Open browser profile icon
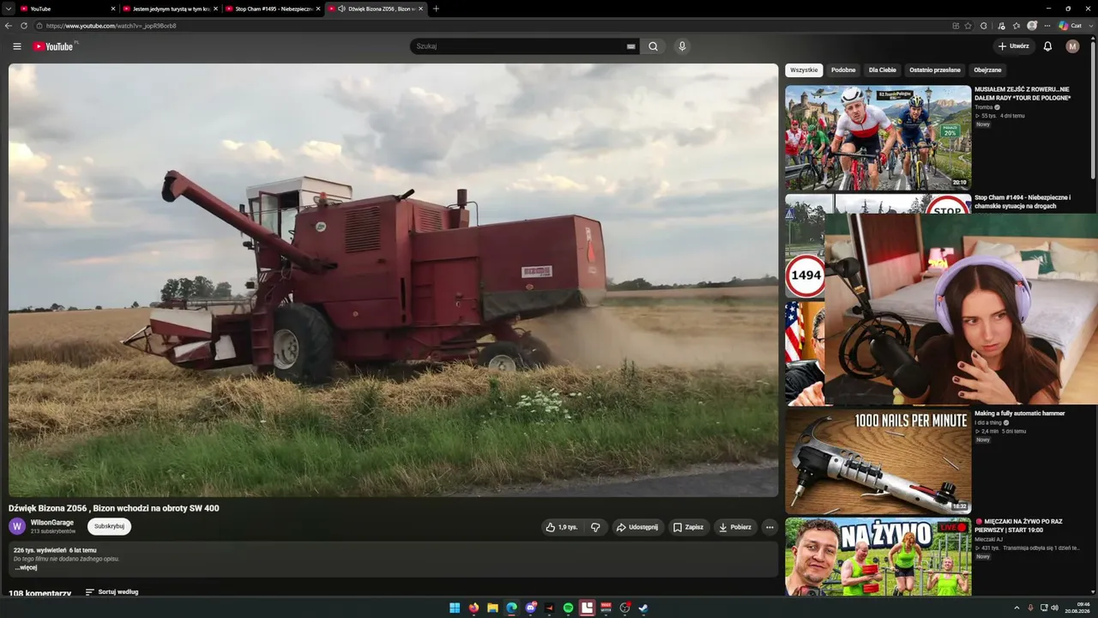 pos(1032,26)
